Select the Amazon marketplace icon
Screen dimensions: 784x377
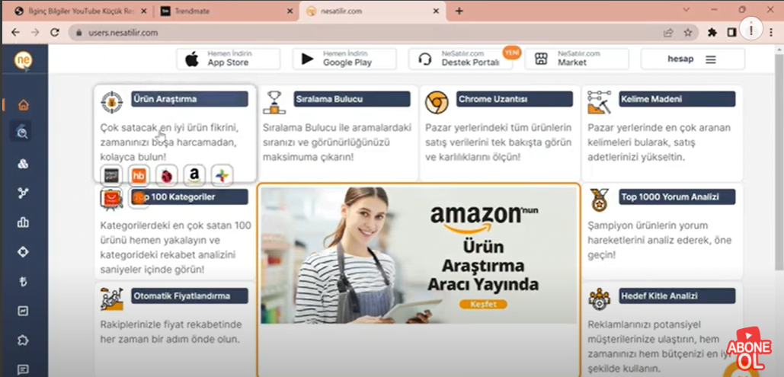coord(194,175)
